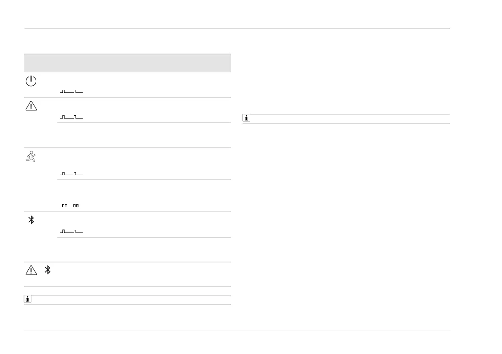
Task: Click the horizontal rule at the page top
Action: [237, 29]
